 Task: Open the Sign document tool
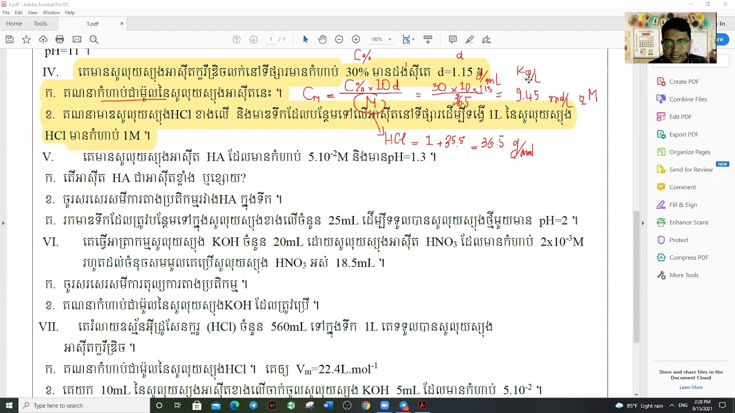(486, 40)
